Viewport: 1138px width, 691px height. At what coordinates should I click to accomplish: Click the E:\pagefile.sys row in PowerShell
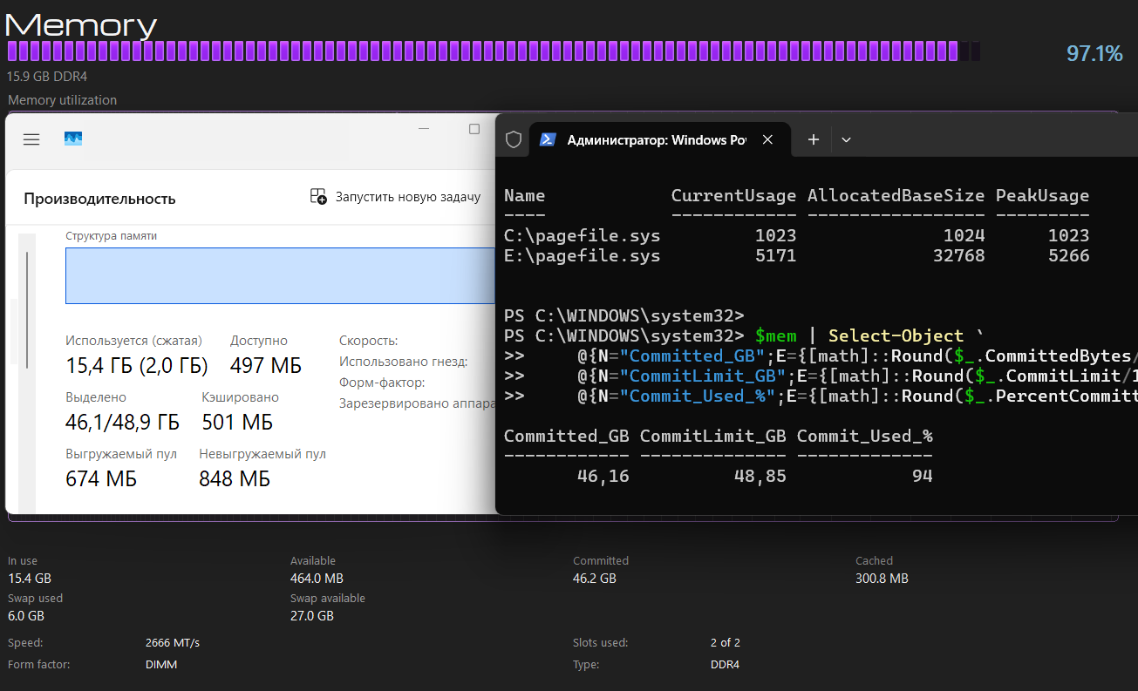797,256
